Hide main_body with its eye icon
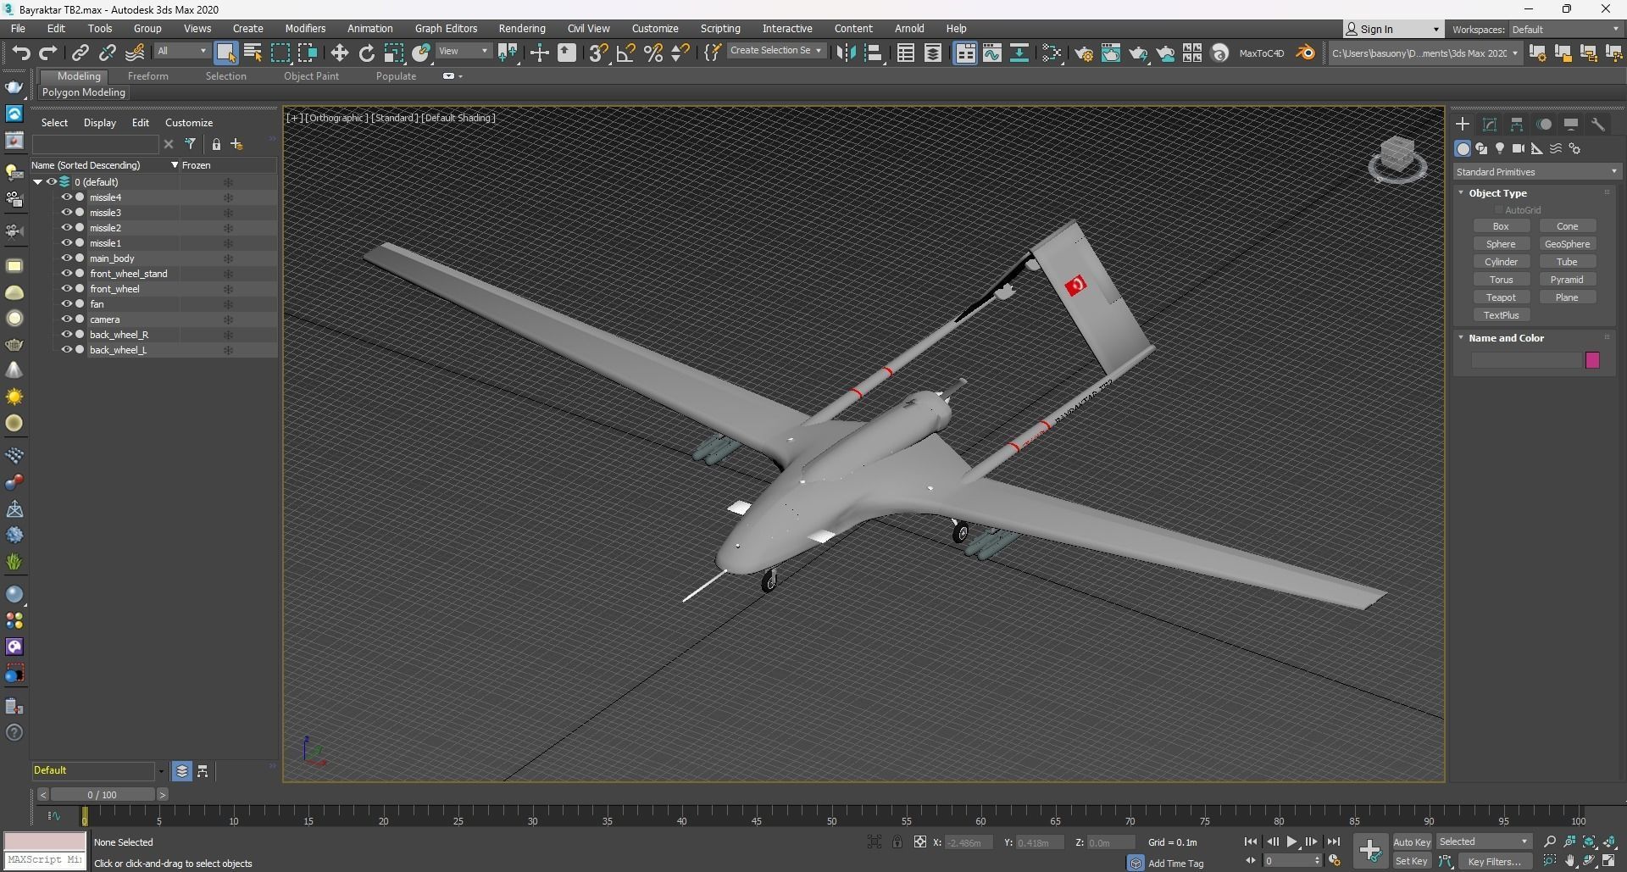 [x=66, y=258]
